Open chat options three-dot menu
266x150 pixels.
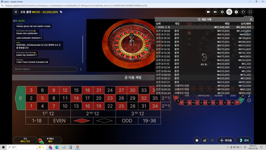coord(81,69)
